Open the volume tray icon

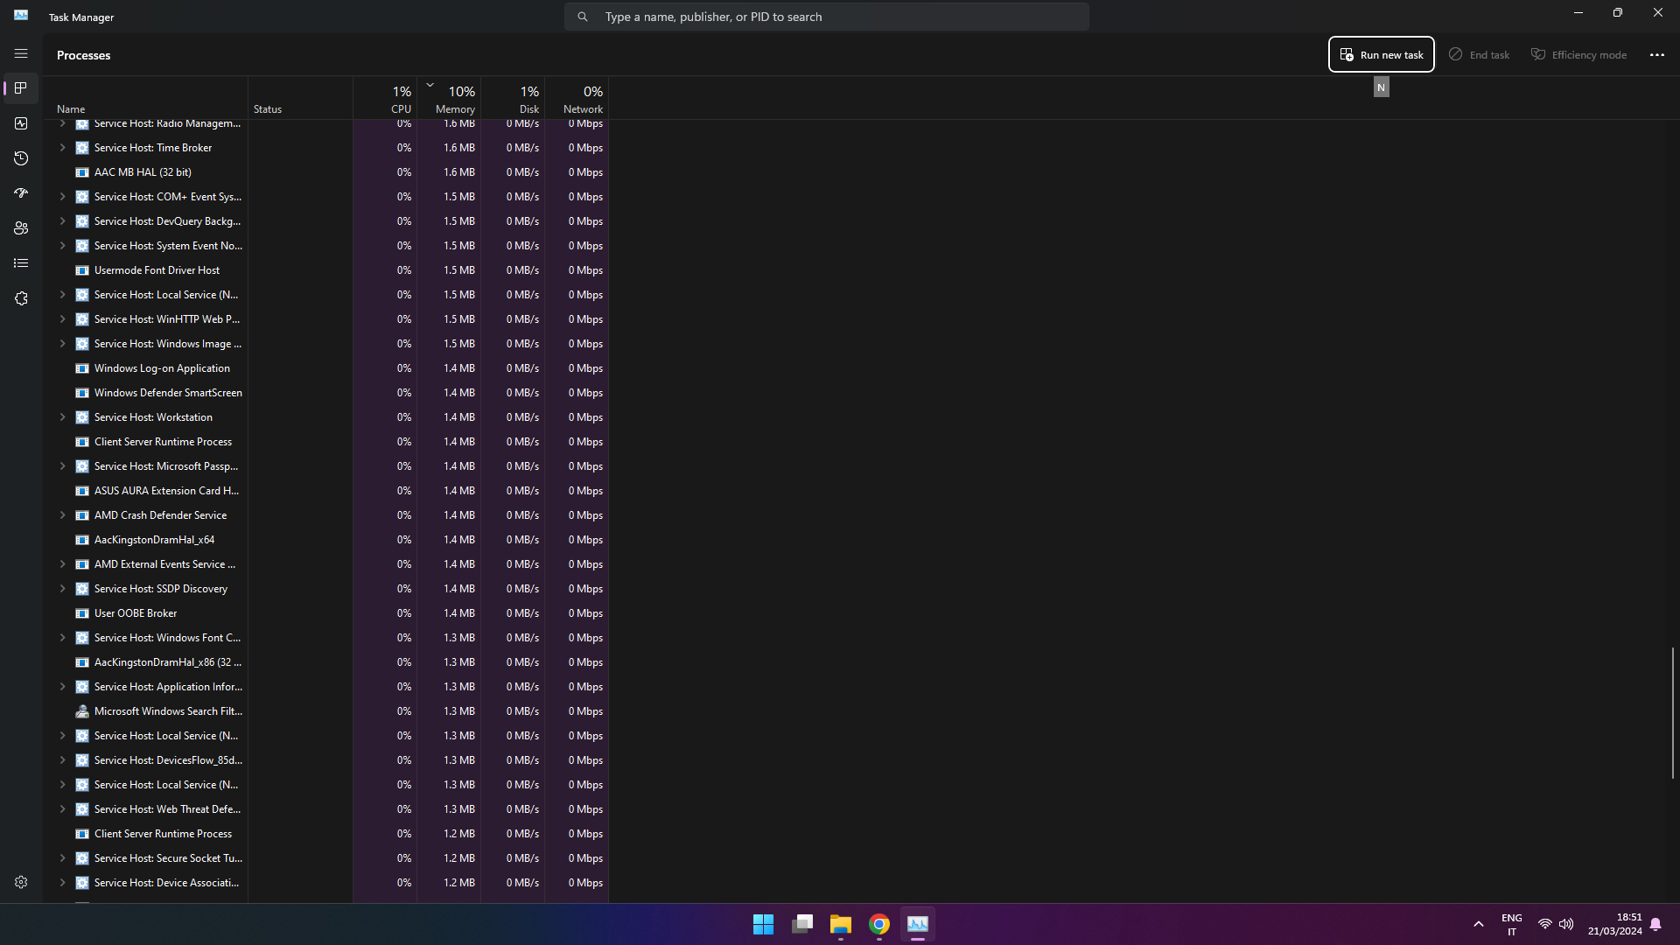pos(1566,924)
